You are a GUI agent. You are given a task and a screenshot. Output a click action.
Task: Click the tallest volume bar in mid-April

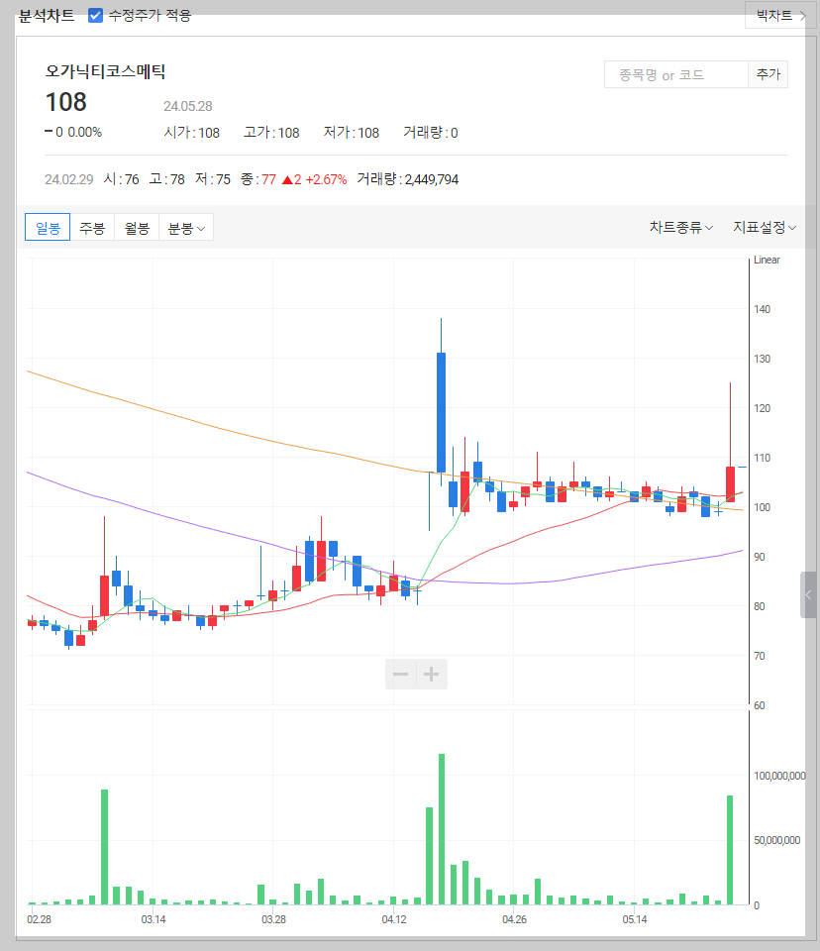coord(442,829)
